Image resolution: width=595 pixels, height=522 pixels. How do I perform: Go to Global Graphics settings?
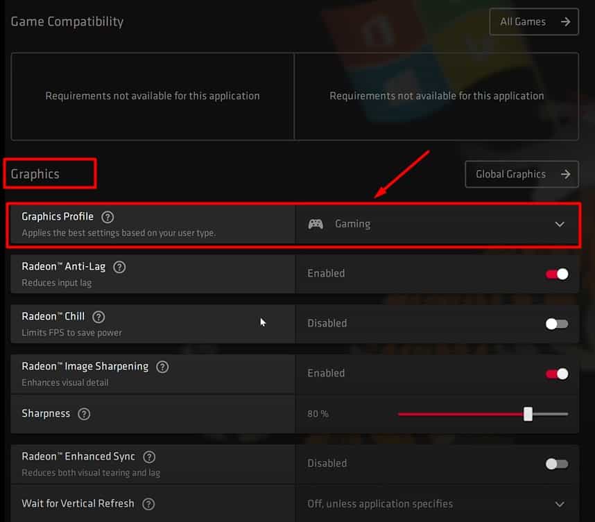[x=521, y=174]
